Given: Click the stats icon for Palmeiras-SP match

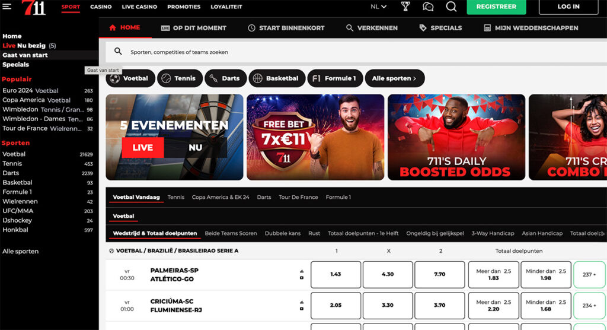Looking at the screenshot, I should (302, 271).
